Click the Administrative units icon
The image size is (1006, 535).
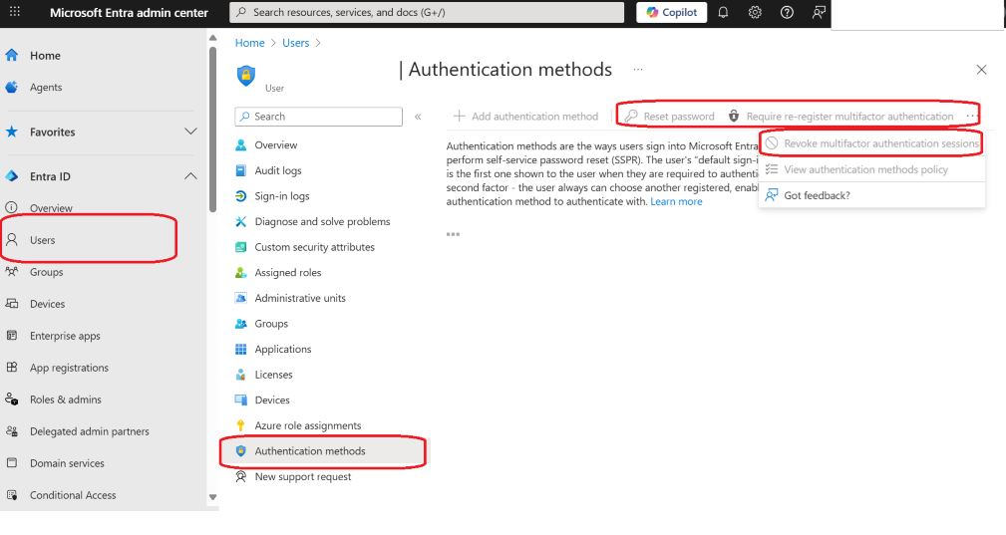[241, 298]
